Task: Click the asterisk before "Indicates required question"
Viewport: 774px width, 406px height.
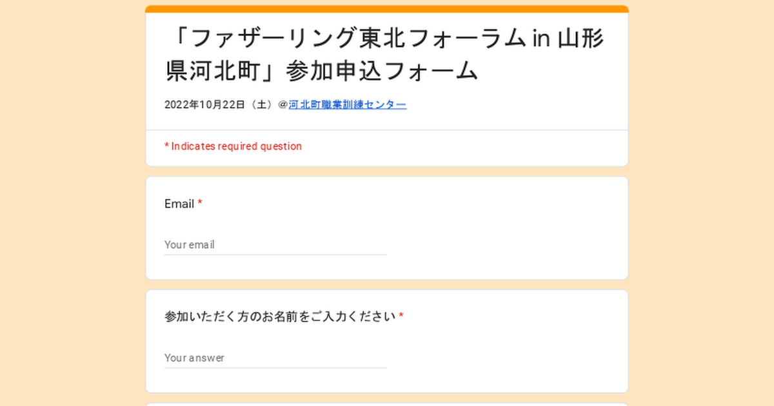Action: pyautogui.click(x=166, y=146)
